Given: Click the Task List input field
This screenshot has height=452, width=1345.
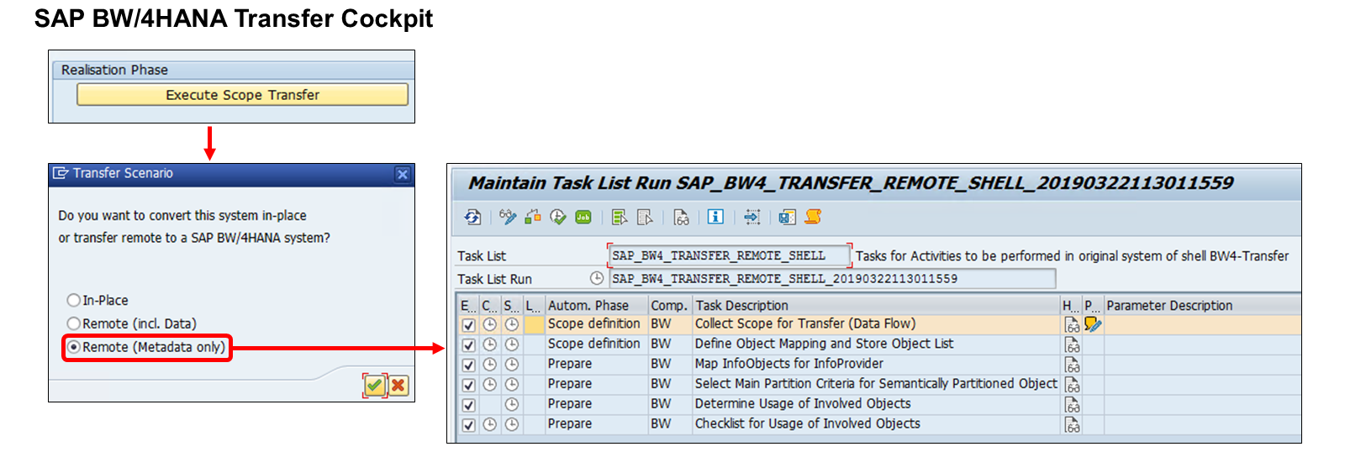Looking at the screenshot, I should [730, 255].
